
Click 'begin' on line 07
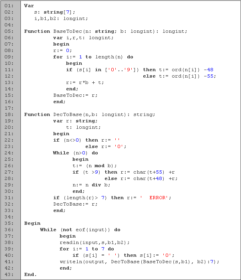tap(61, 44)
